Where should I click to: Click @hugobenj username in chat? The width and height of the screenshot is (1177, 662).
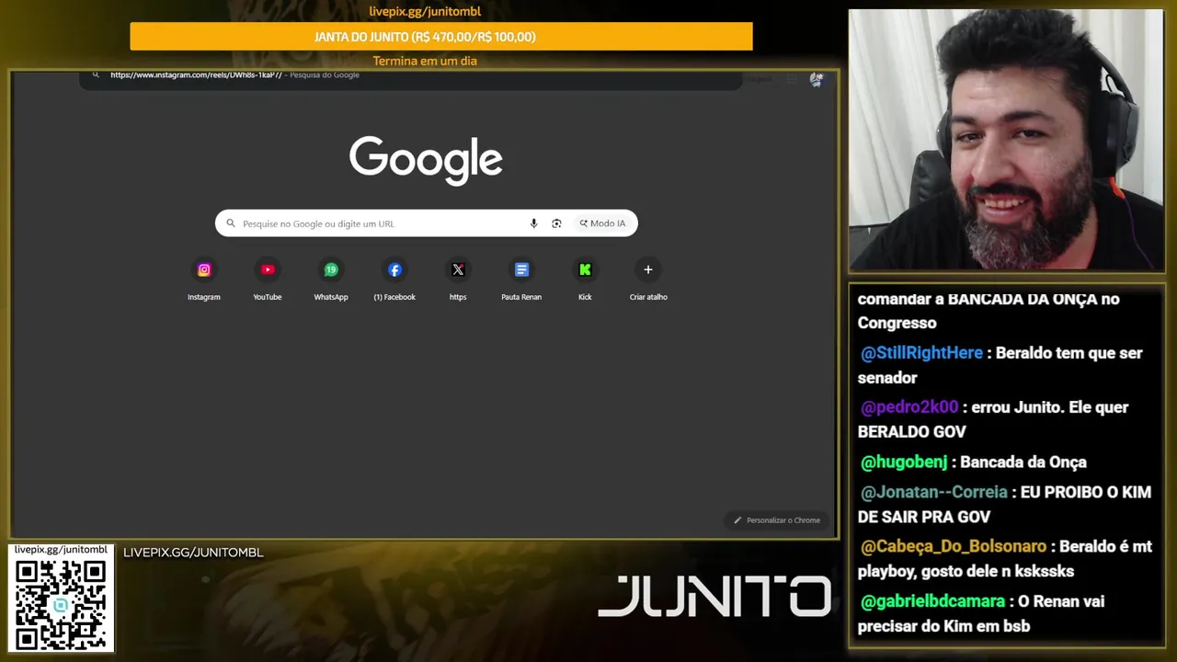coord(904,462)
